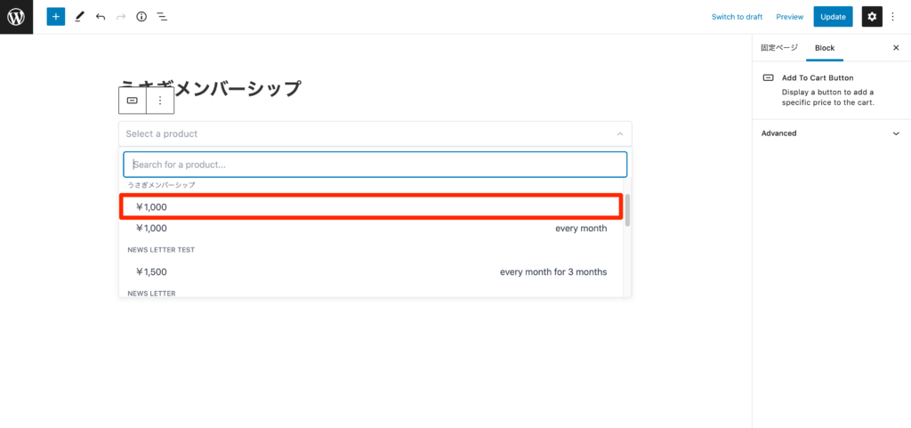Switch to the 固定ページ tab
The width and height of the screenshot is (911, 428).
(x=779, y=48)
